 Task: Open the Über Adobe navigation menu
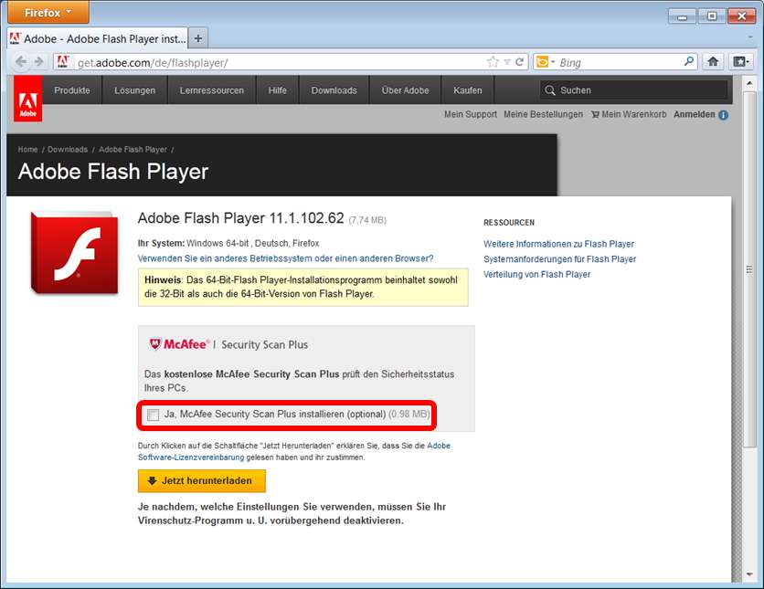pyautogui.click(x=406, y=90)
